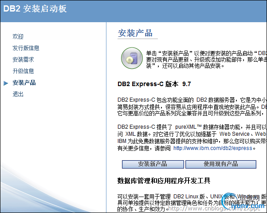Viewport: 267px width, 213px height.
Task: Open the 欢迎 welcome page
Action: click(x=18, y=36)
